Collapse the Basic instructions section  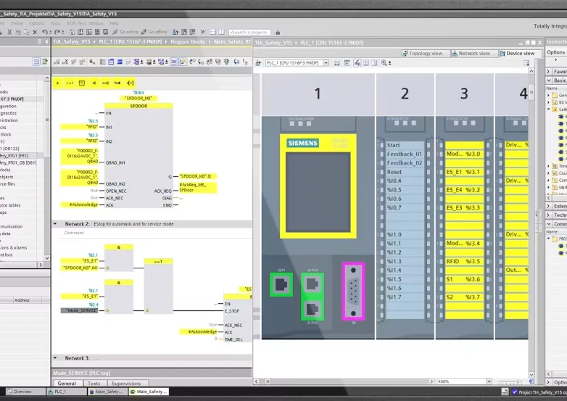point(549,80)
